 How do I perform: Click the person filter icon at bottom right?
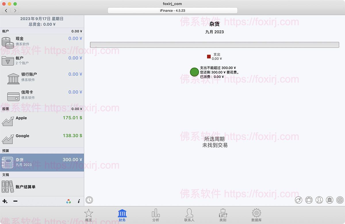319,200
